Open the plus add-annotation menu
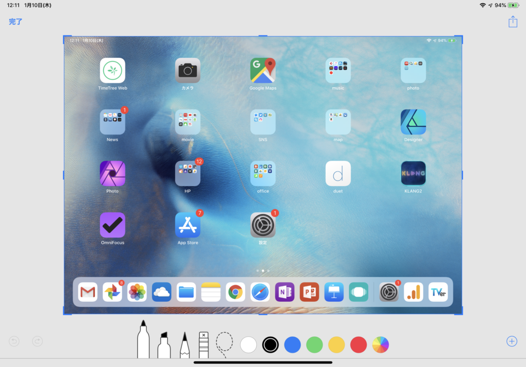526x367 pixels. 512,341
